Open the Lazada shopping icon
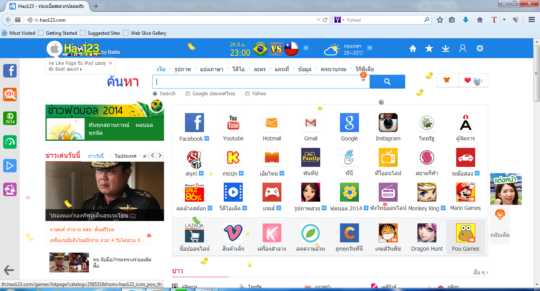The image size is (540, 291). (x=194, y=233)
